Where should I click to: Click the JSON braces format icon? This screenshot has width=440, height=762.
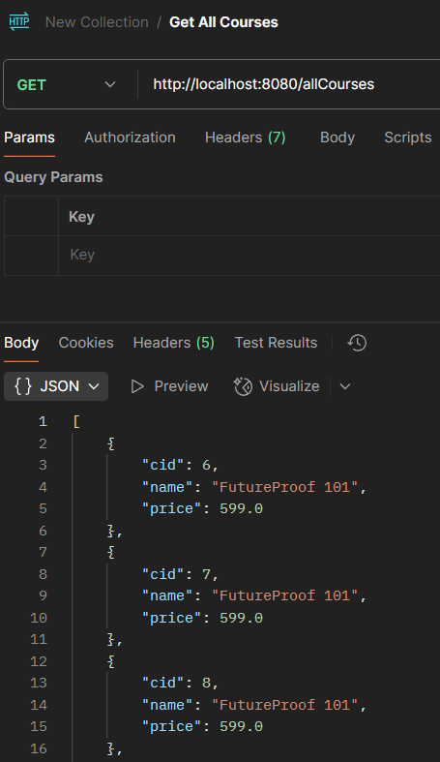(23, 386)
